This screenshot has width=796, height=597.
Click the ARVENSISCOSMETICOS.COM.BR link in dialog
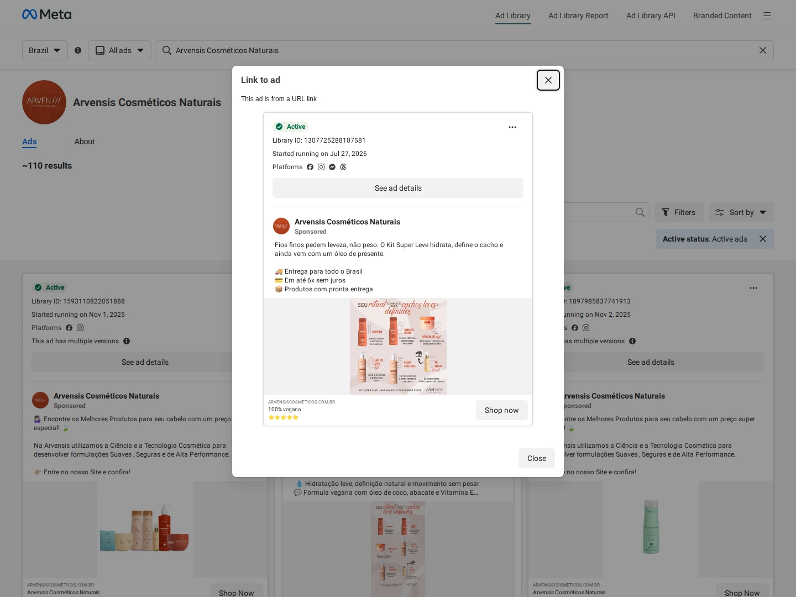tap(301, 402)
